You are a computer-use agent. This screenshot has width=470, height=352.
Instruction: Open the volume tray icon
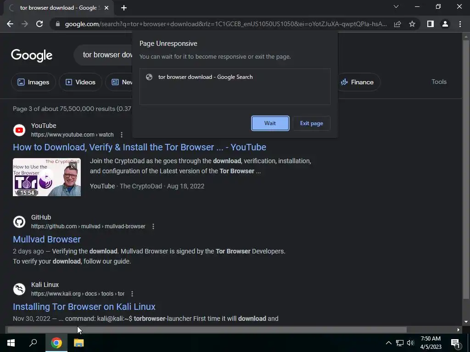[410, 343]
